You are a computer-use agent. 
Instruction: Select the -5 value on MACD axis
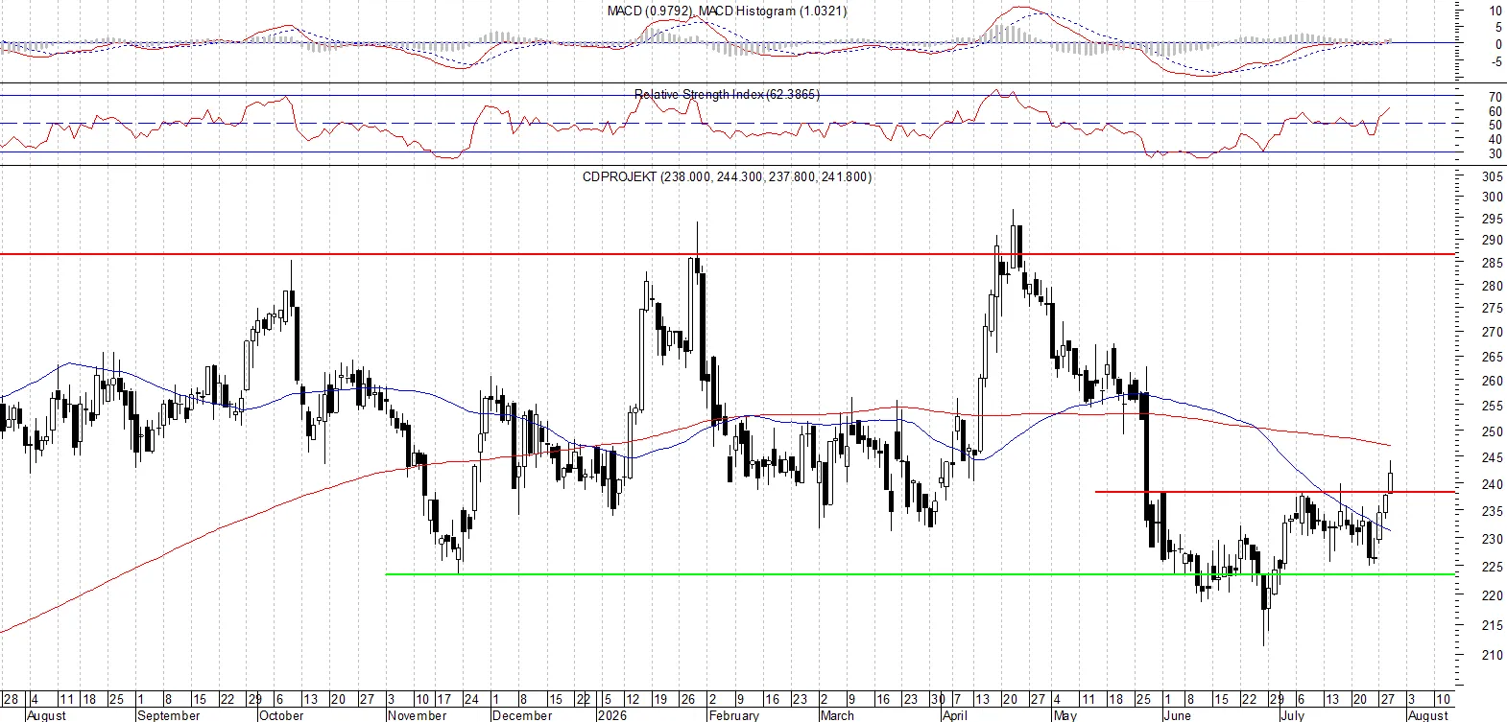pos(1496,62)
